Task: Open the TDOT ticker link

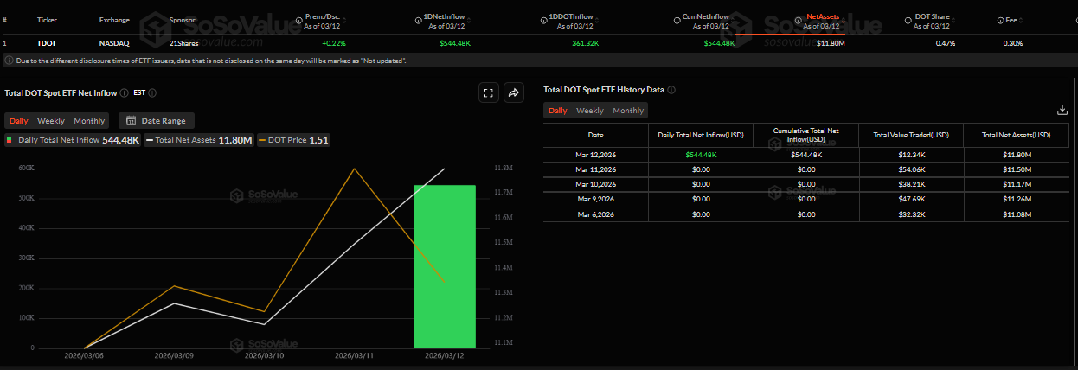Action: (x=47, y=43)
